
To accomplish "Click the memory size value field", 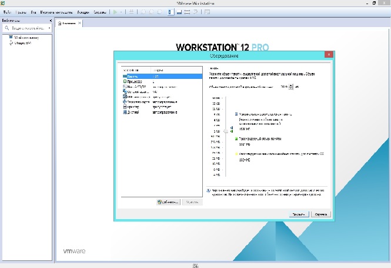I will tap(284, 87).
